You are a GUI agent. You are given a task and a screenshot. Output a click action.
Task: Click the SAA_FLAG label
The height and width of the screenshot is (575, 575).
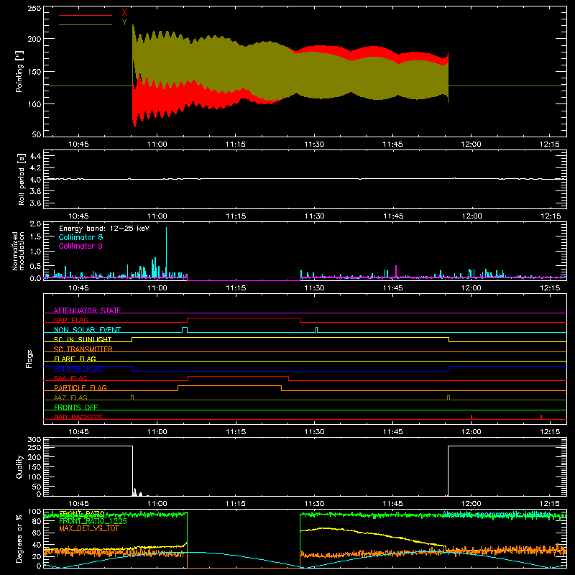click(x=70, y=378)
